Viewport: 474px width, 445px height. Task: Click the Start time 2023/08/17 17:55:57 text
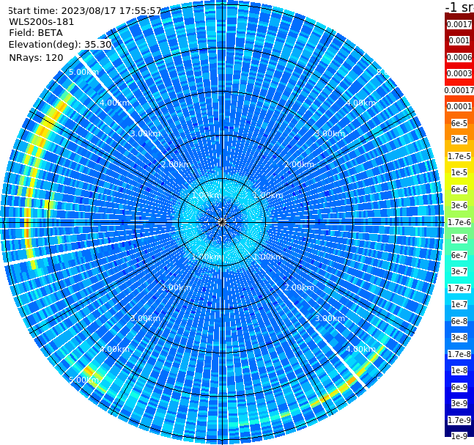click(85, 10)
